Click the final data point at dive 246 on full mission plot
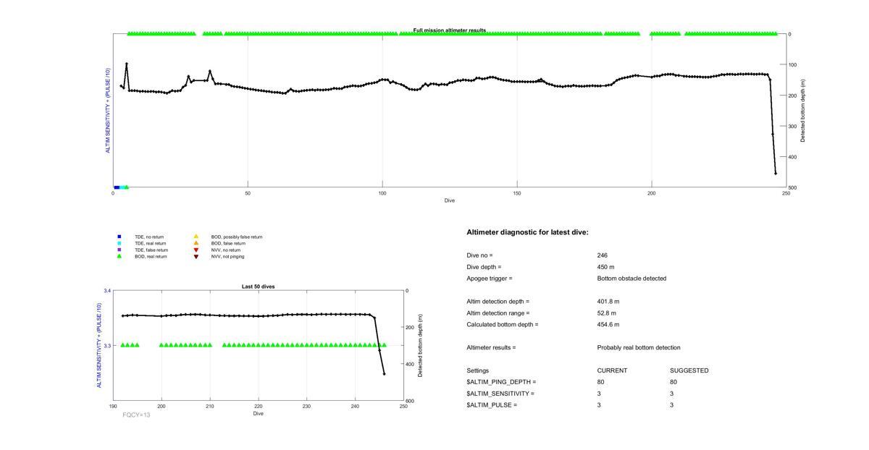This screenshot has height=450, width=869. click(x=776, y=173)
